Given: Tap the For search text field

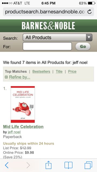Looking at the screenshot, I should coord(47,46).
